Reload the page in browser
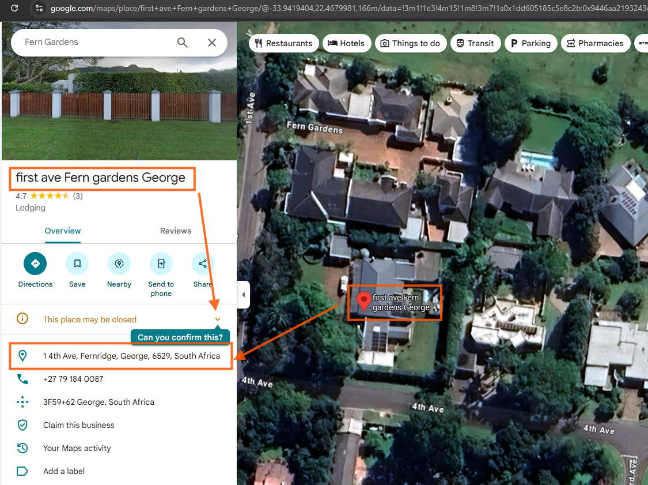The width and height of the screenshot is (648, 485). click(14, 8)
